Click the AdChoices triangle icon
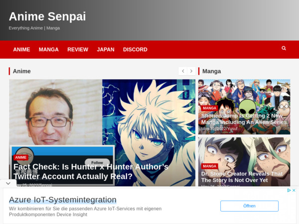Screen dimensions: 299x224 [x=289, y=190]
